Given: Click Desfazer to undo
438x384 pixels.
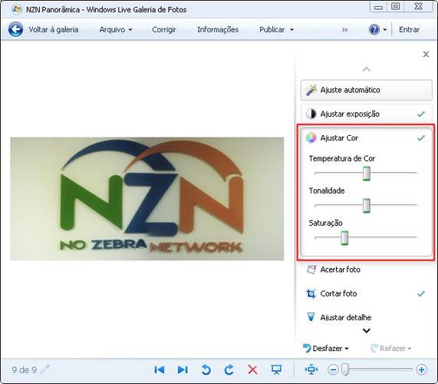Looking at the screenshot, I should click(323, 348).
